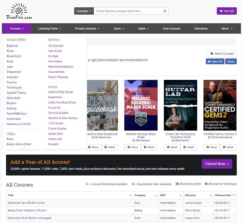Open Certified Gems, Volume 2 title link
The width and height of the screenshot is (242, 223).
(x=220, y=134)
